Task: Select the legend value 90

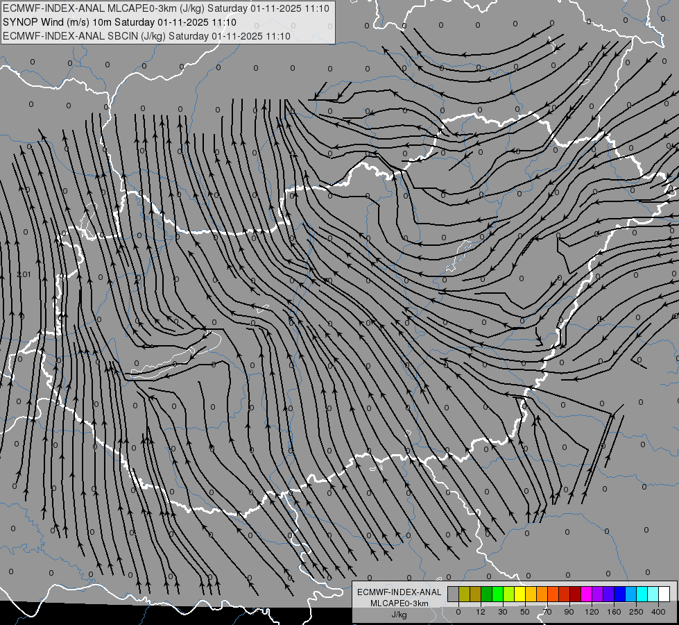Action: pyautogui.click(x=569, y=612)
